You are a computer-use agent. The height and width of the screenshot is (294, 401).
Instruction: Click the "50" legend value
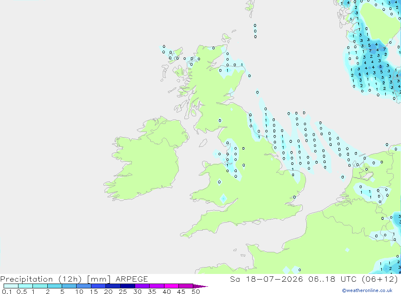[x=196, y=292]
